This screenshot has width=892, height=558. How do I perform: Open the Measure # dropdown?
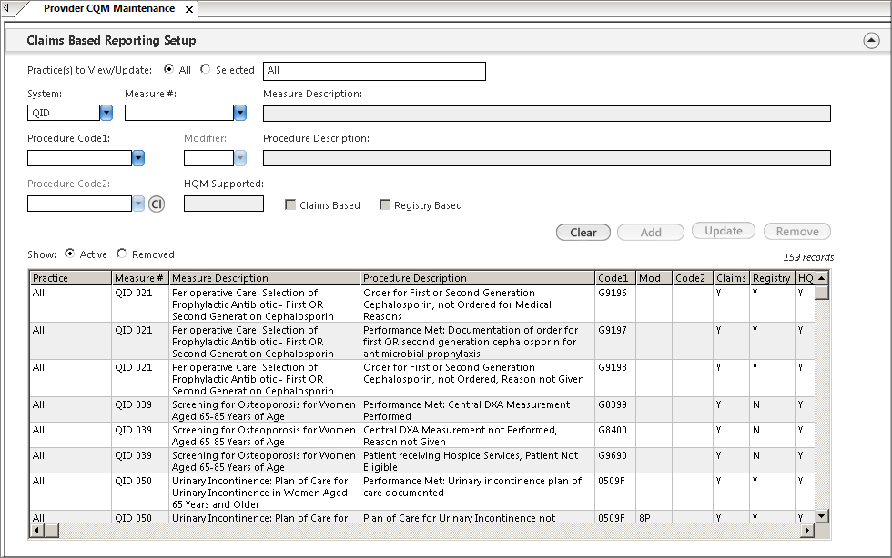tap(240, 113)
